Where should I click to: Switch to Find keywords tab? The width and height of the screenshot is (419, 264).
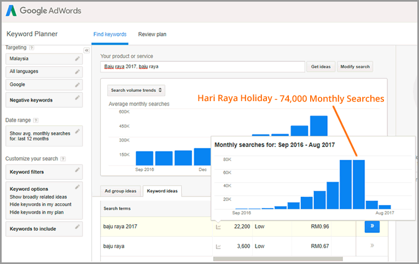(110, 34)
